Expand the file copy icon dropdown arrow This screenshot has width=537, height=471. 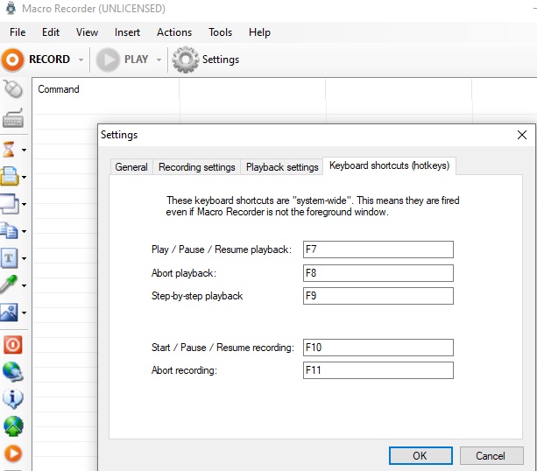[24, 231]
